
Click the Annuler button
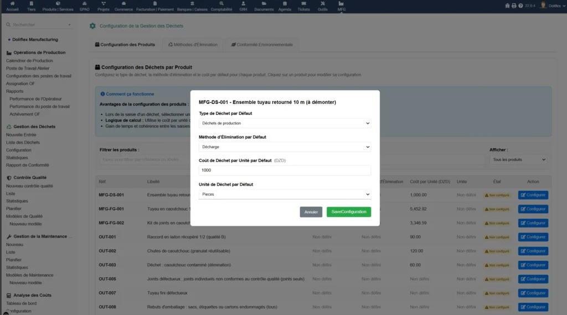click(x=311, y=212)
